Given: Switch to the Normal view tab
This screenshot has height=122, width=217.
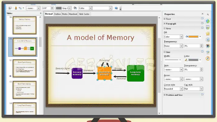Looking at the screenshot, I should pos(49,14).
